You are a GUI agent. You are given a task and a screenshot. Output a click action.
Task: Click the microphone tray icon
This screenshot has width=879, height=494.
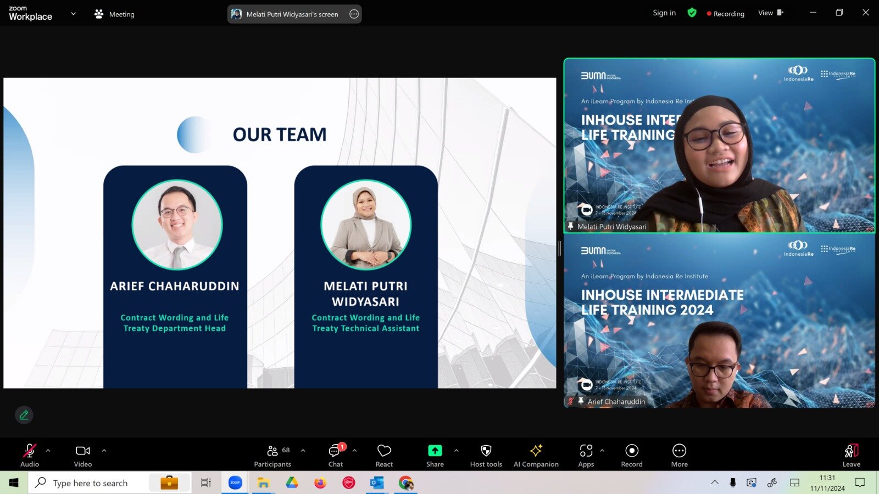point(733,482)
